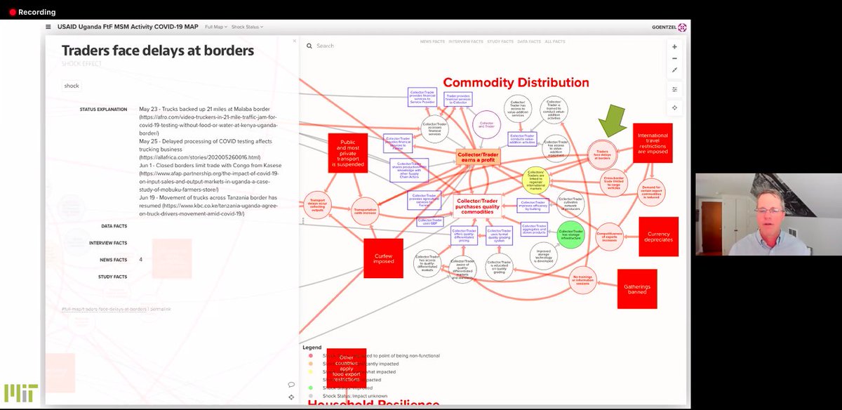Open the comments speech bubble icon
This screenshot has width=842, height=410.
tap(291, 384)
